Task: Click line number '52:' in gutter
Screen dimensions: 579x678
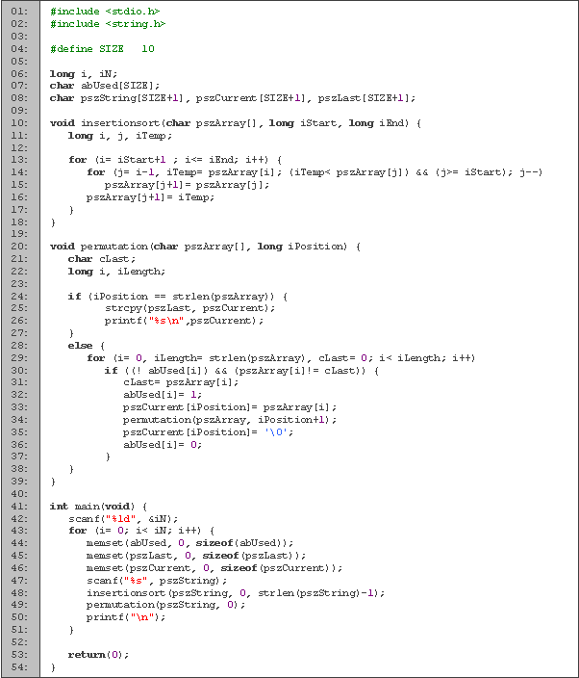Action: (19, 643)
